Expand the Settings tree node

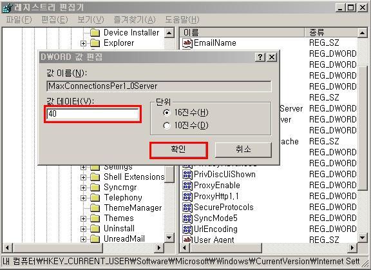click(x=83, y=168)
